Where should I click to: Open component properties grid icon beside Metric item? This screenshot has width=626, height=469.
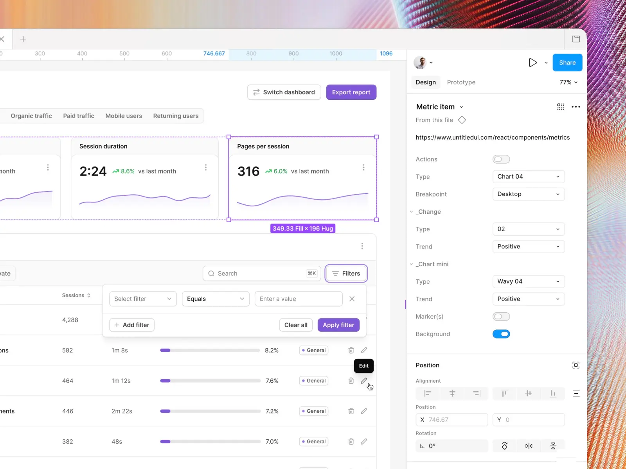pyautogui.click(x=561, y=107)
